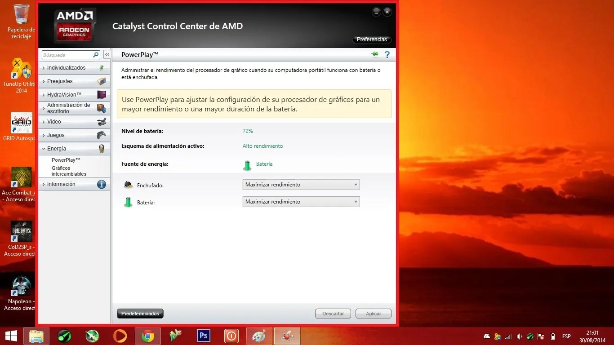The image size is (614, 345).
Task: Click the Predeterminados button
Action: [140, 314]
